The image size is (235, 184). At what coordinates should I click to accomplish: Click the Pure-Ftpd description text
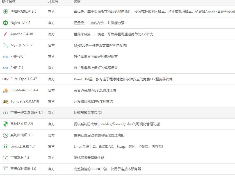pos(123,79)
